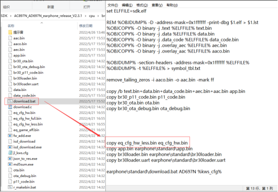Viewport: 278px width, 192px height.
Task: Select the fw_add.exe application icon
Action: 10,135
